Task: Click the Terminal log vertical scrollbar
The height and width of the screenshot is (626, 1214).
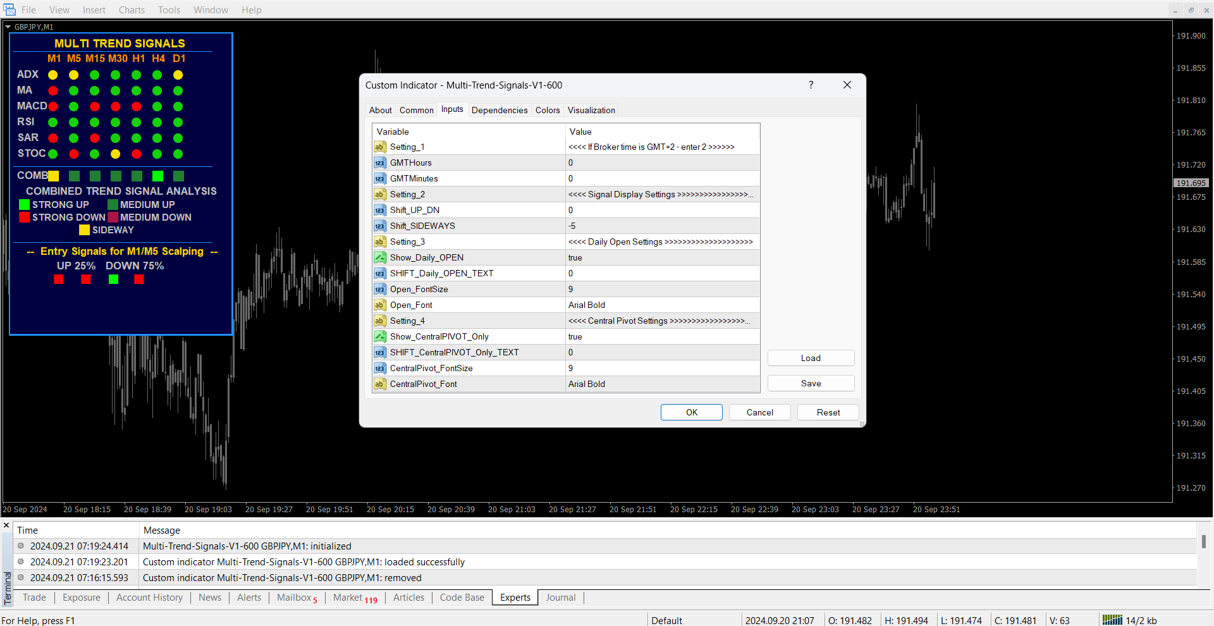Action: (1203, 541)
